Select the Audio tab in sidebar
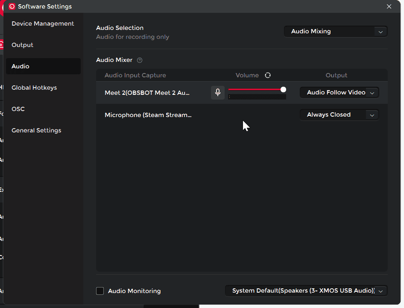404x308 pixels. (x=20, y=66)
